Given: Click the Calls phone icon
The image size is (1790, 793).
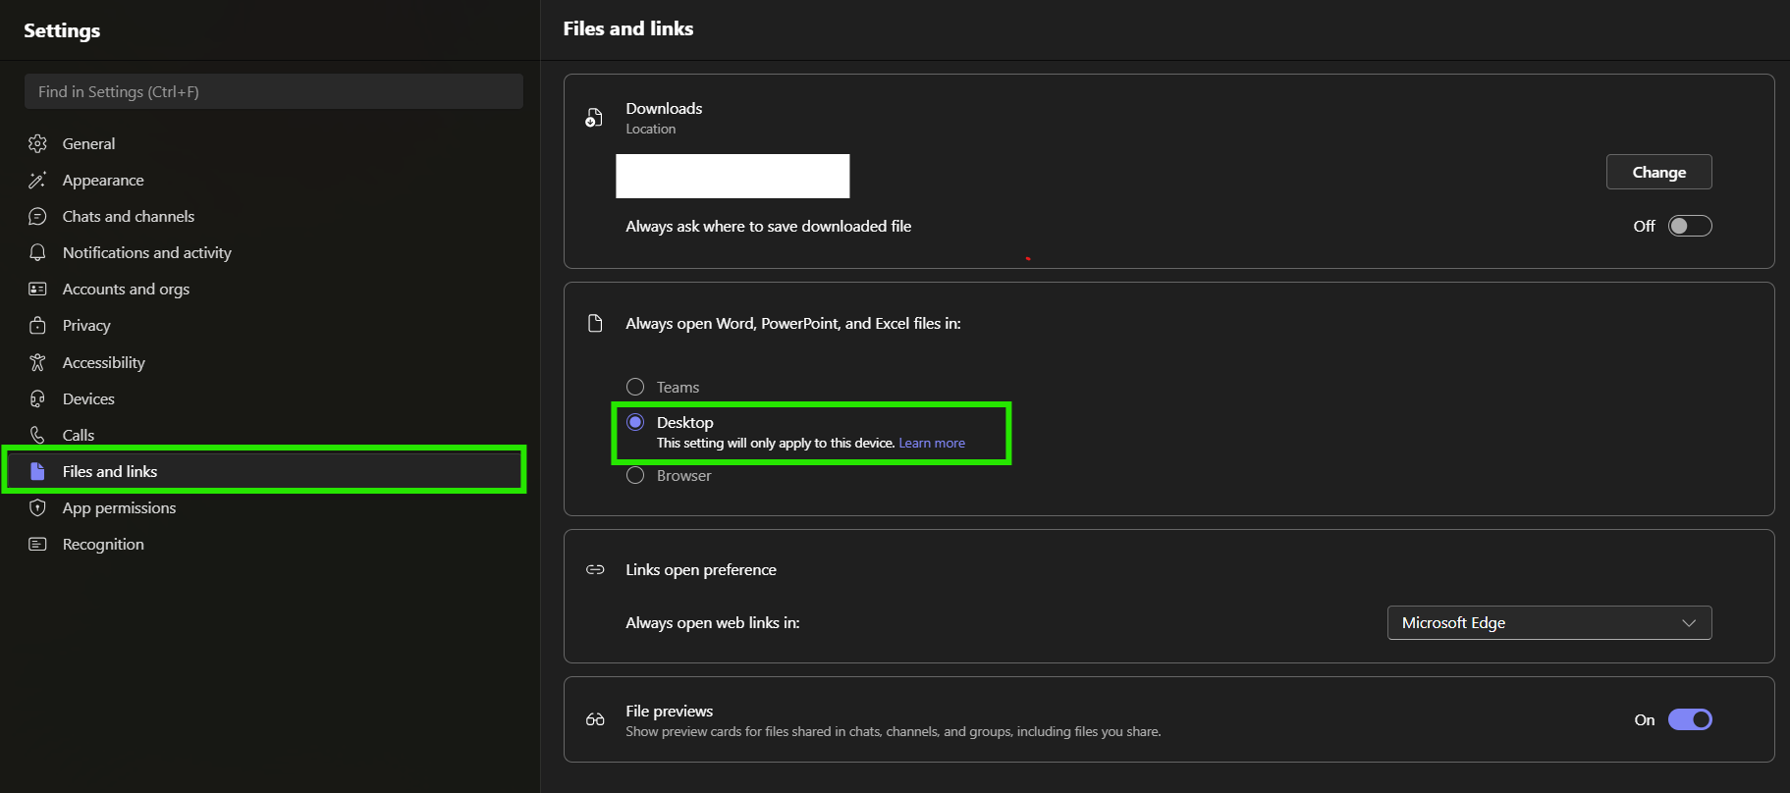Looking at the screenshot, I should tap(37, 435).
